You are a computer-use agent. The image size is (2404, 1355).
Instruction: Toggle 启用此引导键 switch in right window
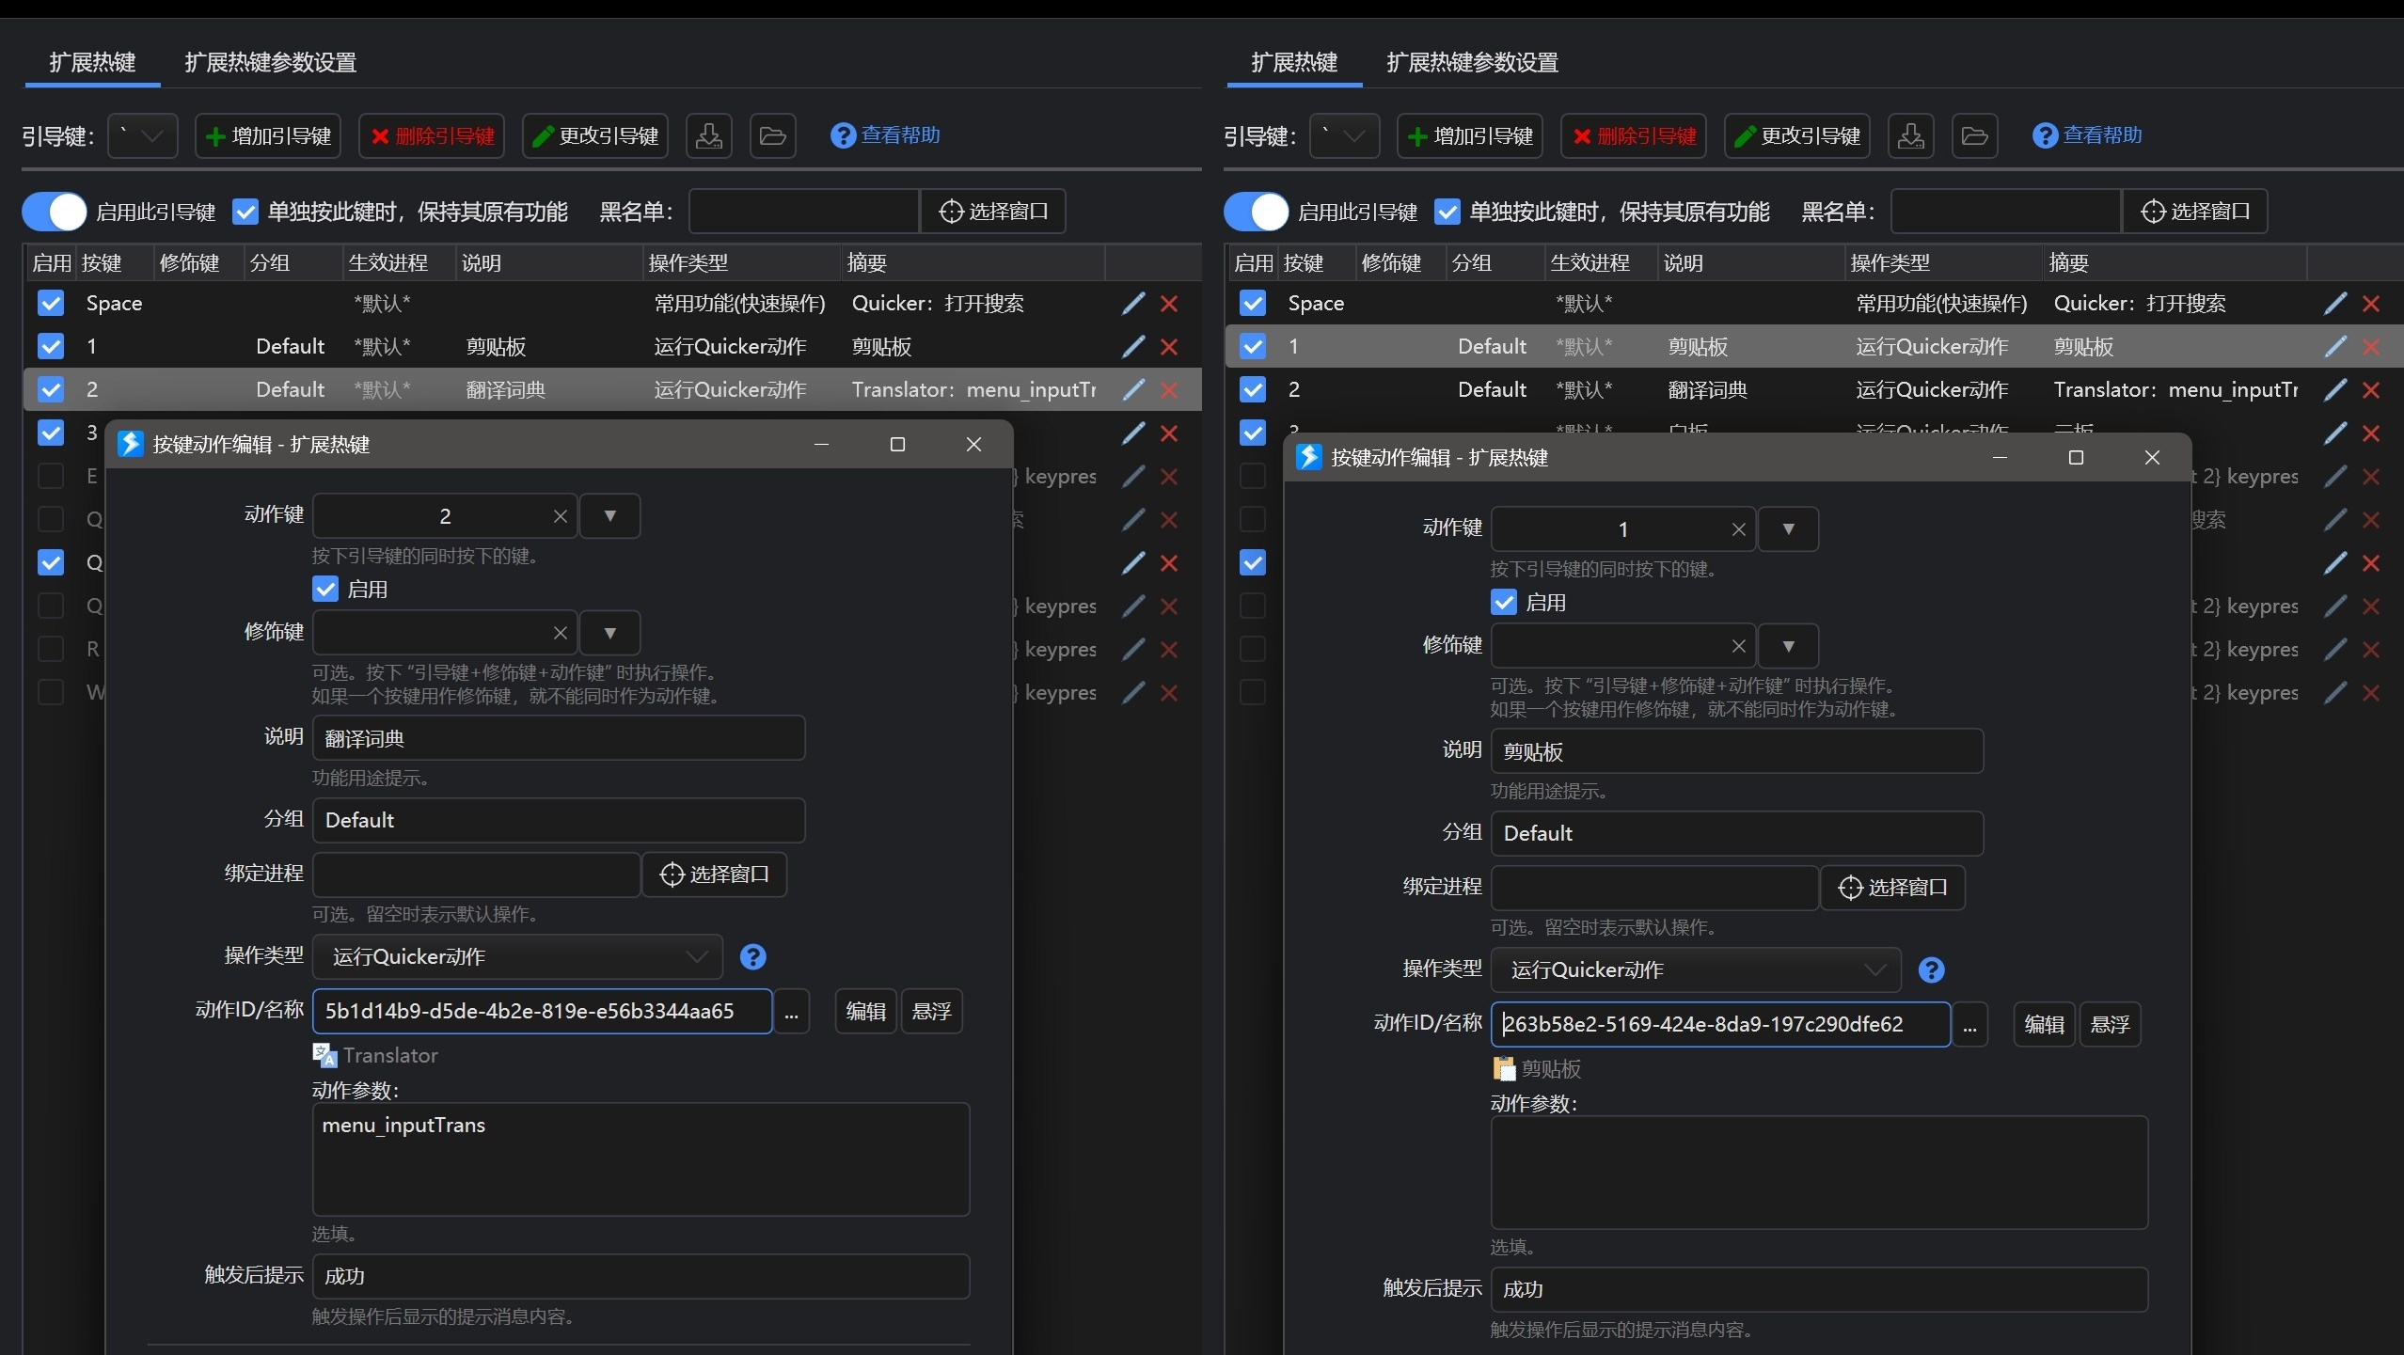(1256, 212)
